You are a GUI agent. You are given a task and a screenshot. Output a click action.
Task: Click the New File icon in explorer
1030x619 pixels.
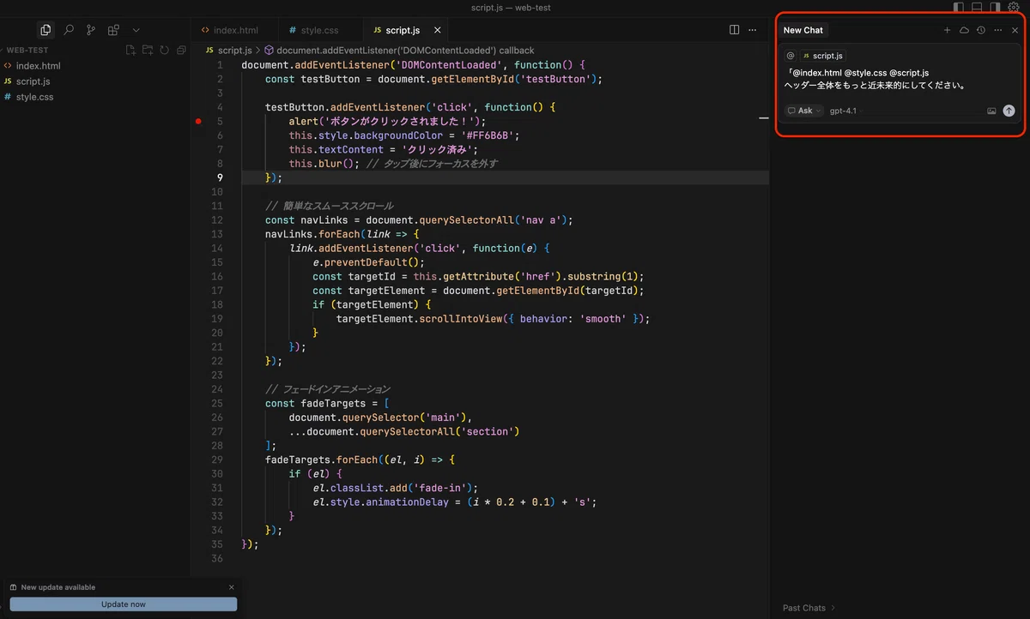pos(130,51)
